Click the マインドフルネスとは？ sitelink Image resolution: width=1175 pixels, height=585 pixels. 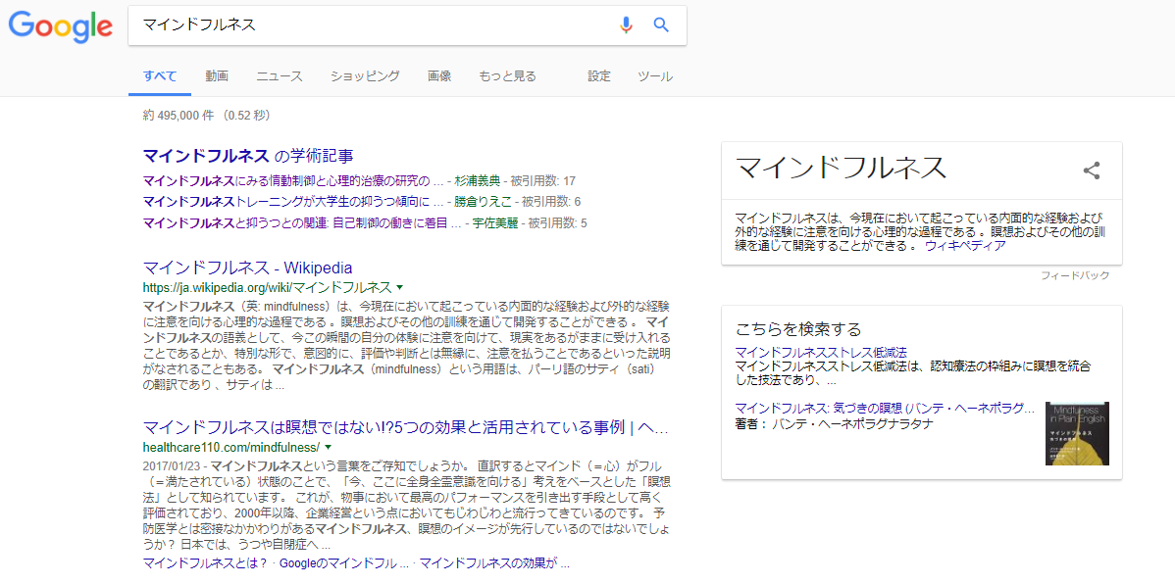(x=205, y=563)
